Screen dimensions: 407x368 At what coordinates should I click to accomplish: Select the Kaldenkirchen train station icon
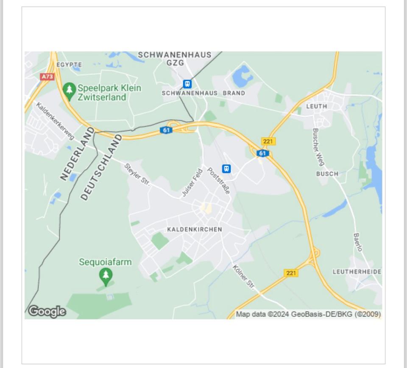click(226, 169)
